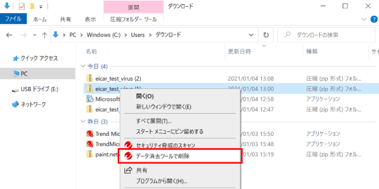Screen dimensions: 379x189
Task: Select クイック アクセス in navigation pane
Action: 39,58
